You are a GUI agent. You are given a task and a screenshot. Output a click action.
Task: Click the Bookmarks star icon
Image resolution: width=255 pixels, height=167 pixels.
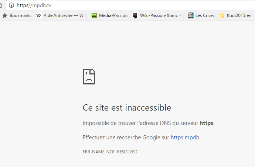[5, 15]
